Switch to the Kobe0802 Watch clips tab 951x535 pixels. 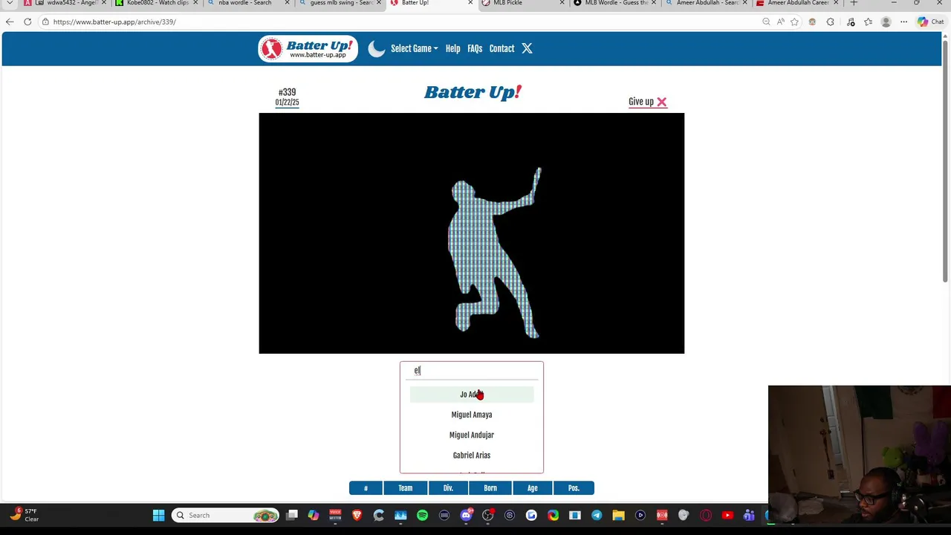coord(156,3)
